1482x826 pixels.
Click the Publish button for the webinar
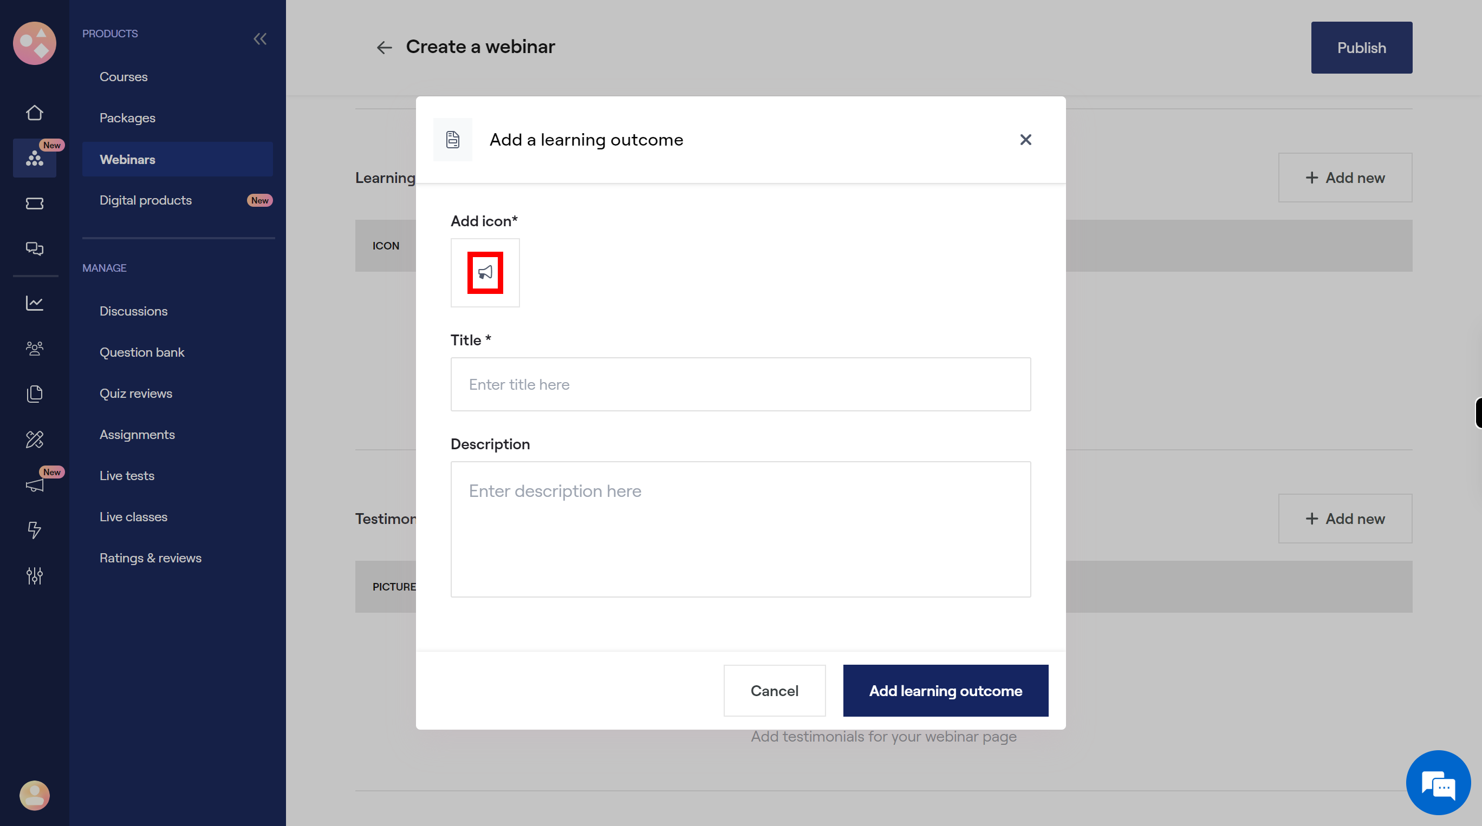(x=1362, y=47)
